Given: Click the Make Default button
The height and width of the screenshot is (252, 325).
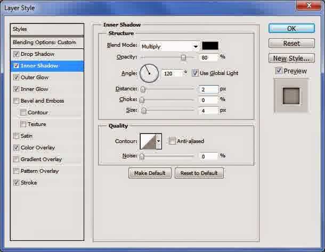Looking at the screenshot, I should click(150, 173).
